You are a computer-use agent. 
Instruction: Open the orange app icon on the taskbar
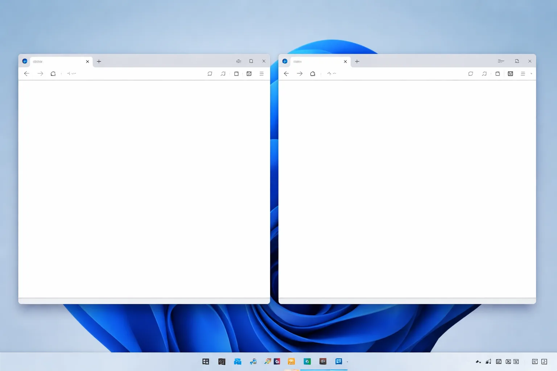pyautogui.click(x=291, y=362)
